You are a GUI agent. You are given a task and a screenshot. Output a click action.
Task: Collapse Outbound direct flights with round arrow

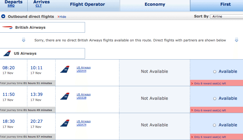pyautogui.click(x=3, y=16)
